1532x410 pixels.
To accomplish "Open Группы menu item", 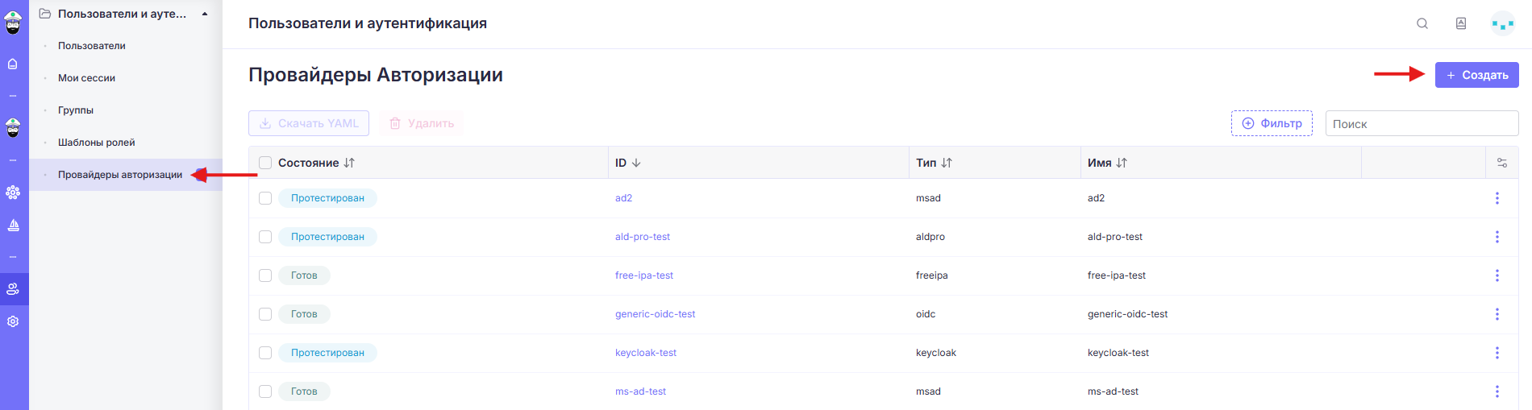I will [76, 110].
